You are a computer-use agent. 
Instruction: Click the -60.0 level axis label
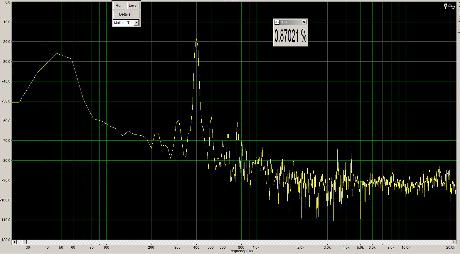tap(6, 121)
